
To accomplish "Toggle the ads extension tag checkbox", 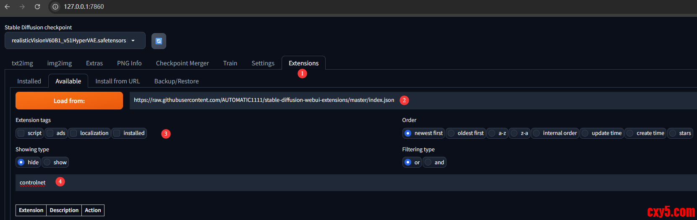I will (x=50, y=133).
